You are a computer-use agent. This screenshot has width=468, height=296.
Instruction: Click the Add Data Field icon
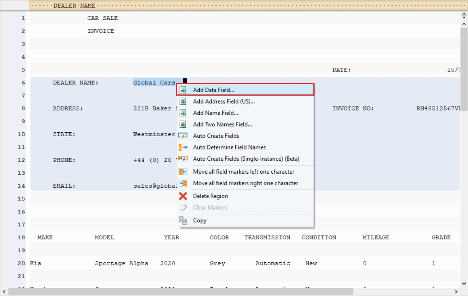pos(183,90)
